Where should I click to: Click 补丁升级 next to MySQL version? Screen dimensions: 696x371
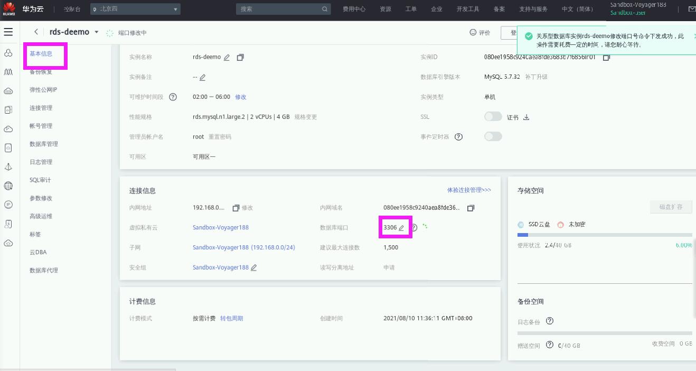(536, 77)
